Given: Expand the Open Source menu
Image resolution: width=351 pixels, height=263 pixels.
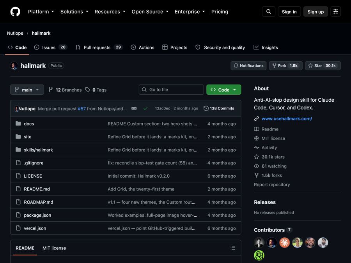Looking at the screenshot, I should (150, 12).
